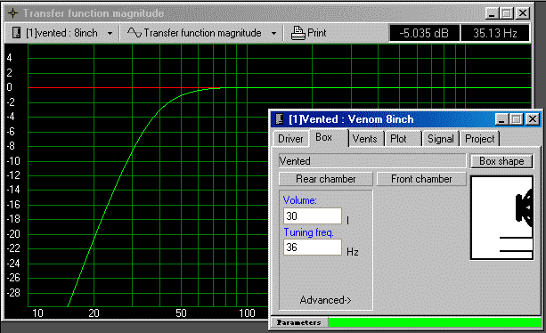The image size is (546, 333).
Task: Minimize the Venom 8inch window
Action: [x=501, y=119]
